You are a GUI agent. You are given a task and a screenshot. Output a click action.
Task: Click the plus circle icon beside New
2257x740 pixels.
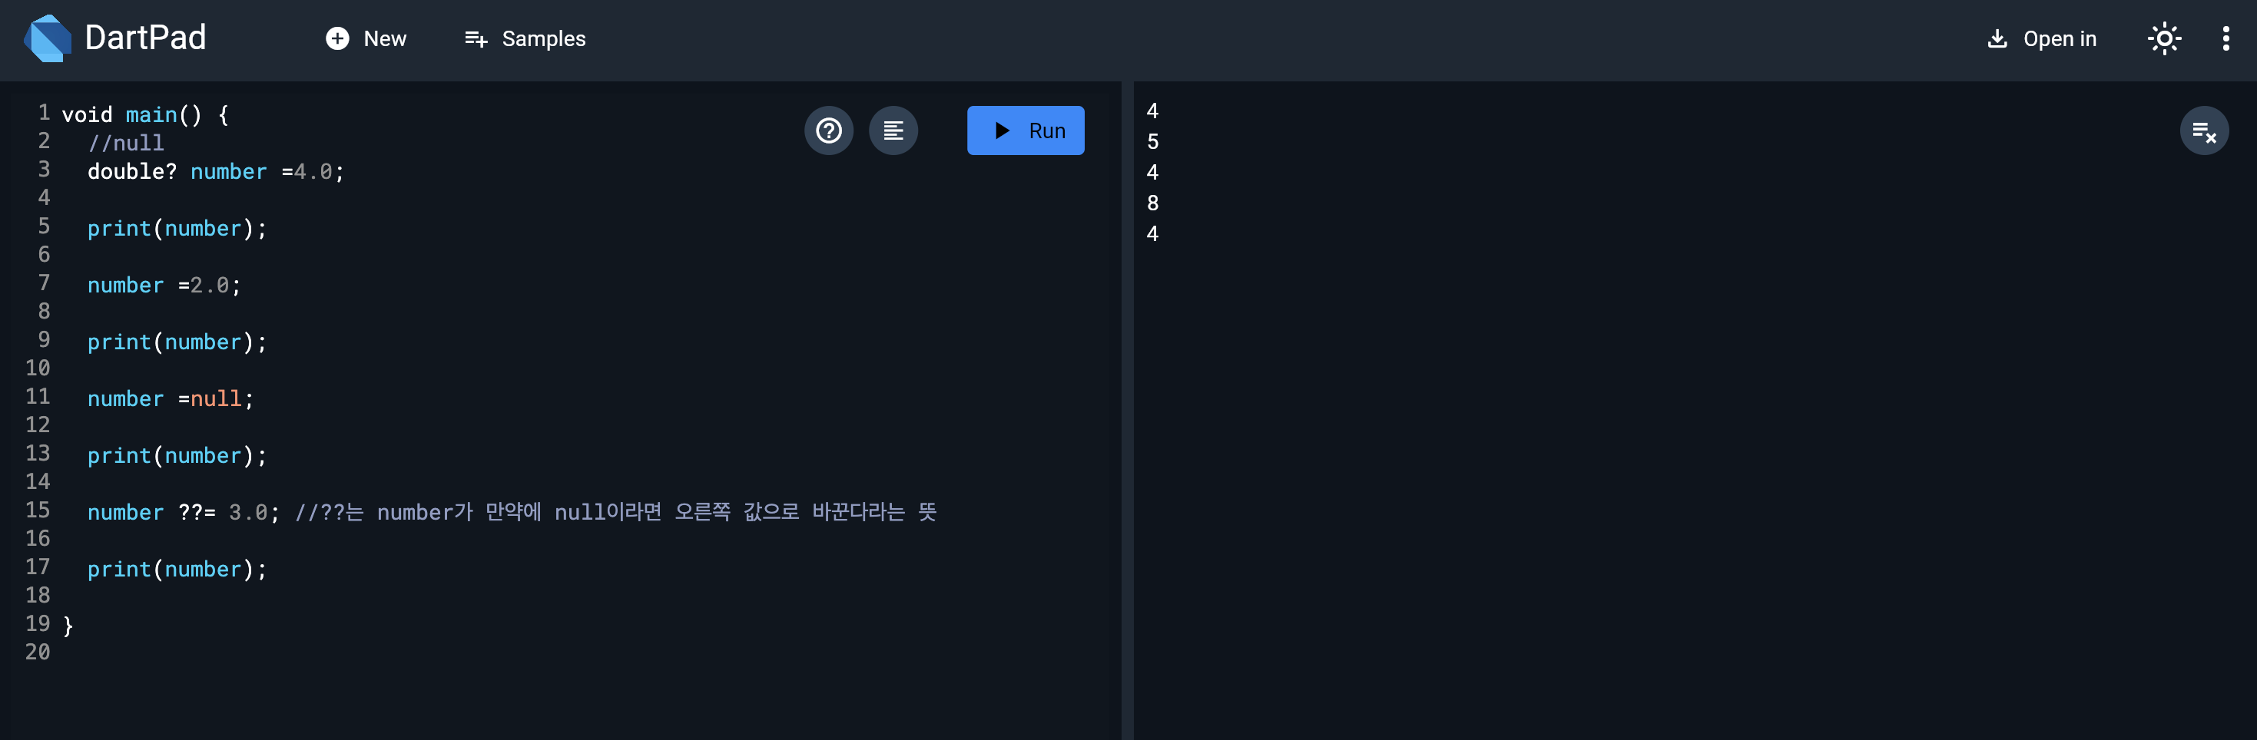click(x=337, y=38)
